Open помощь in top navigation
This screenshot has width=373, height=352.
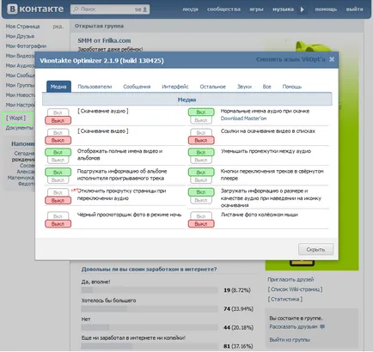coord(326,9)
